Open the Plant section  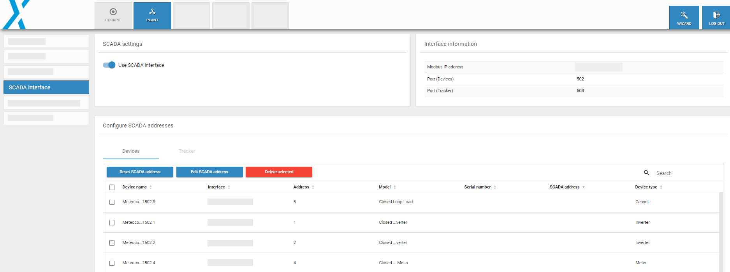[152, 16]
